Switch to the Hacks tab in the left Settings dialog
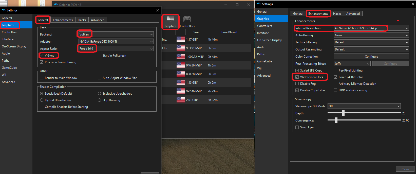The height and width of the screenshot is (174, 416). tap(82, 20)
